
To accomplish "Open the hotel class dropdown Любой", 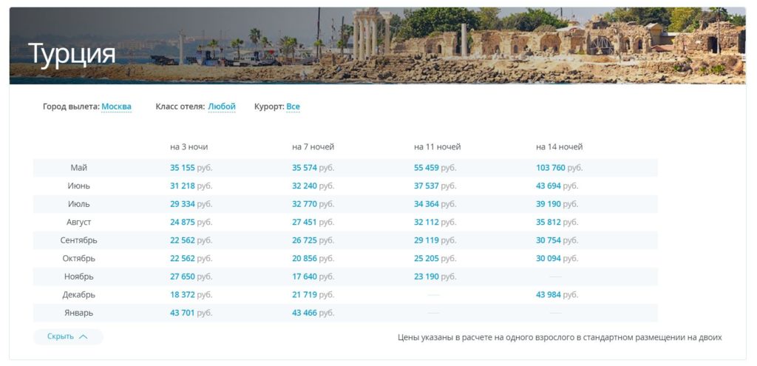I will (x=221, y=106).
